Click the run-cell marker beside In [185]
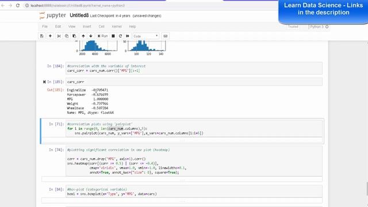Screen dimensions: 368x207 tap(44, 82)
